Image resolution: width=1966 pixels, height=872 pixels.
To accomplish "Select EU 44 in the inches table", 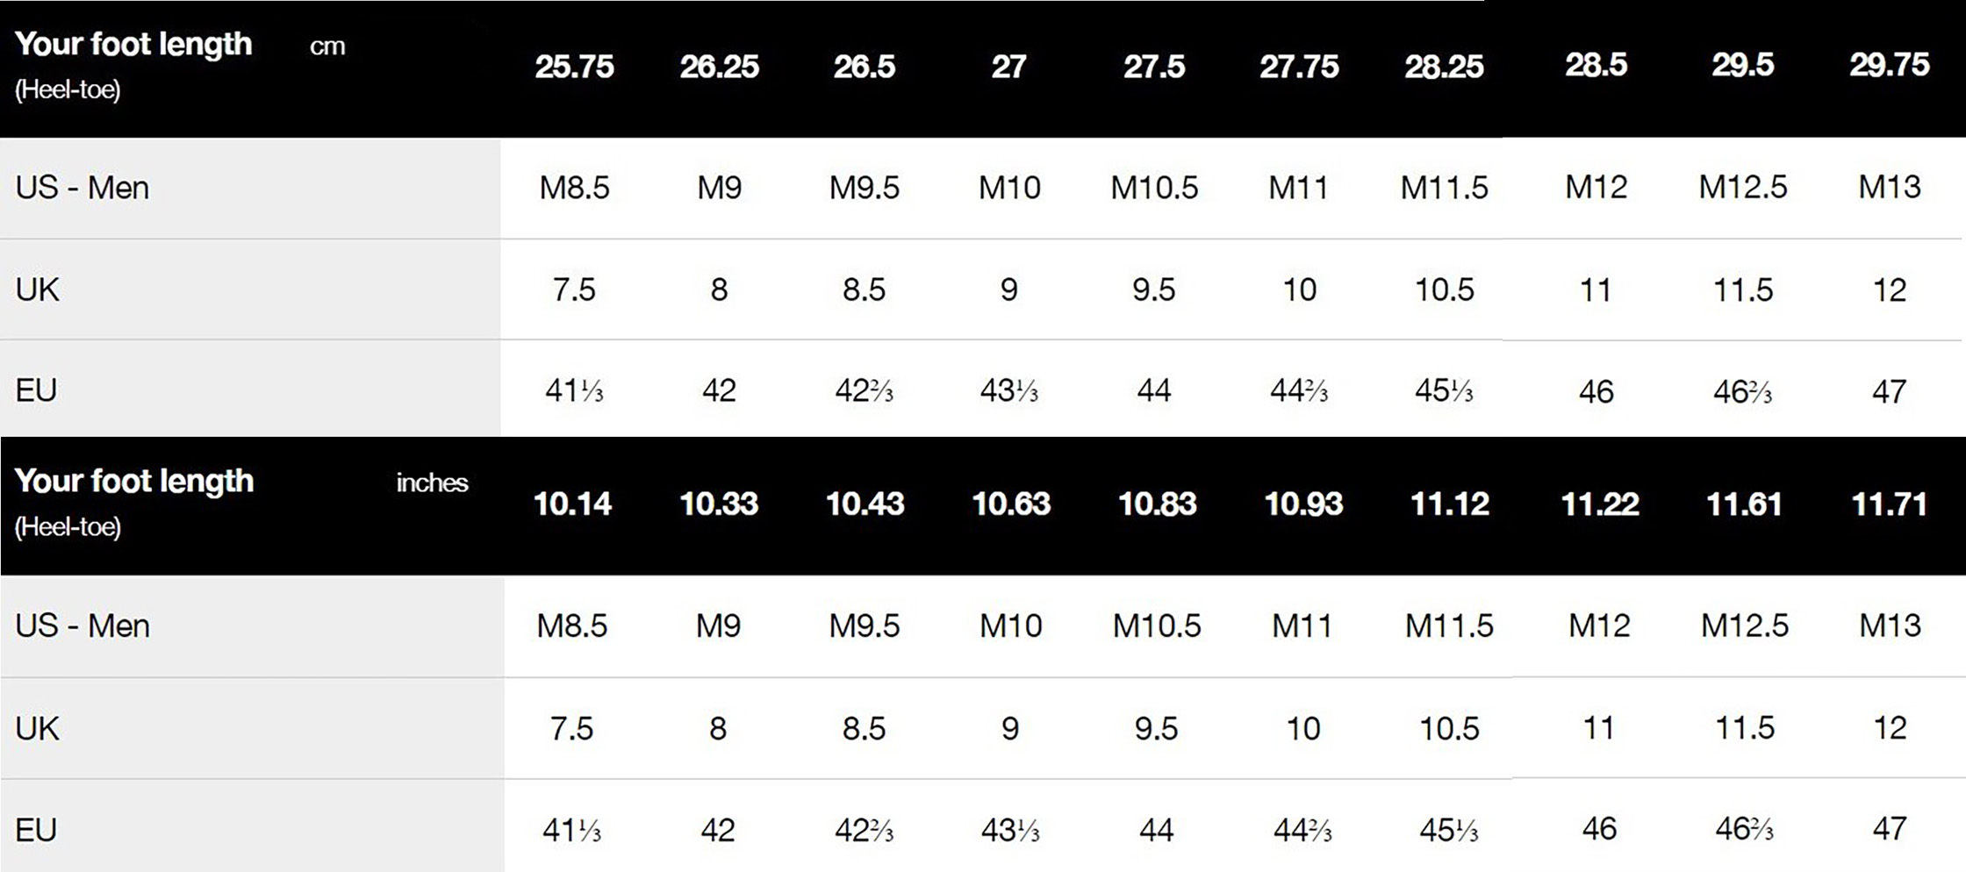I will tap(1156, 830).
